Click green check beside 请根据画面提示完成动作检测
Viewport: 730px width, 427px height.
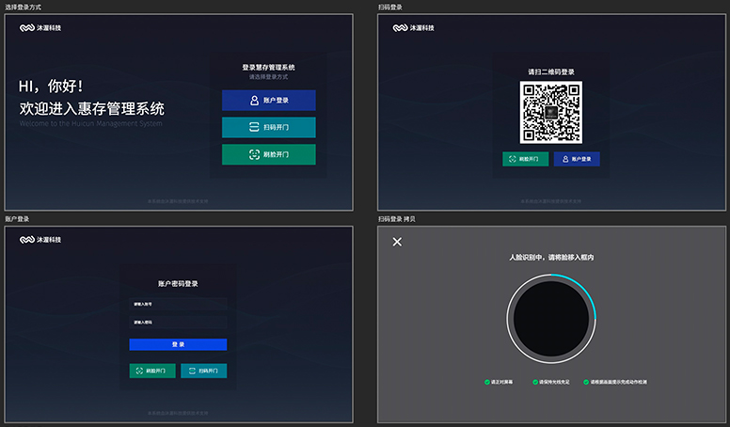586,382
